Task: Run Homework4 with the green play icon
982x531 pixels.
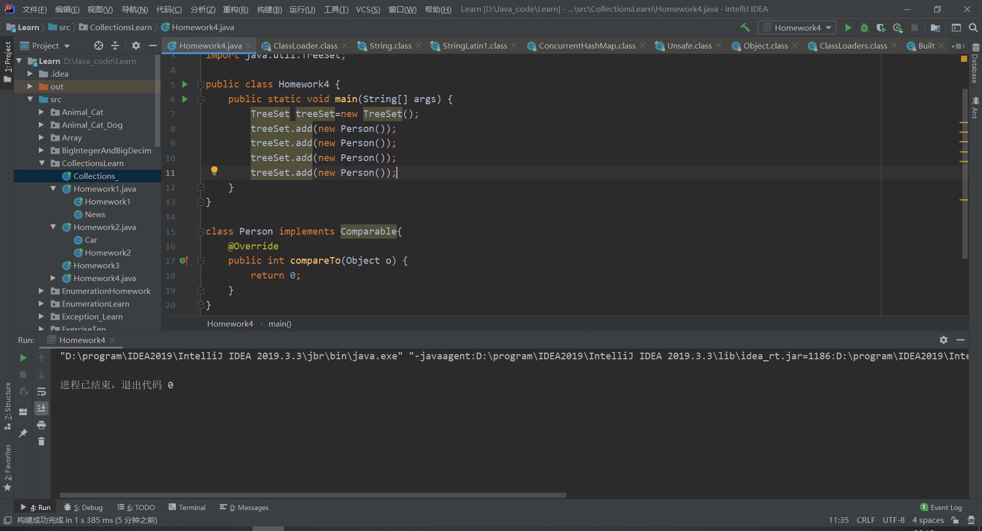Action: click(x=848, y=28)
